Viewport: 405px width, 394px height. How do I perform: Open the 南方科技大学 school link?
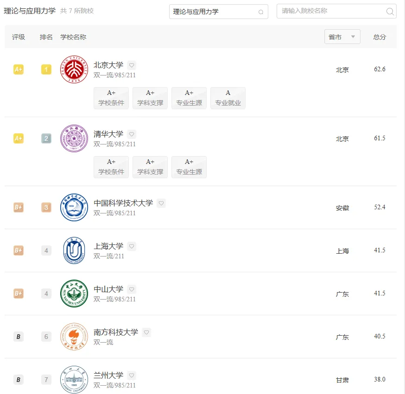pyautogui.click(x=116, y=332)
